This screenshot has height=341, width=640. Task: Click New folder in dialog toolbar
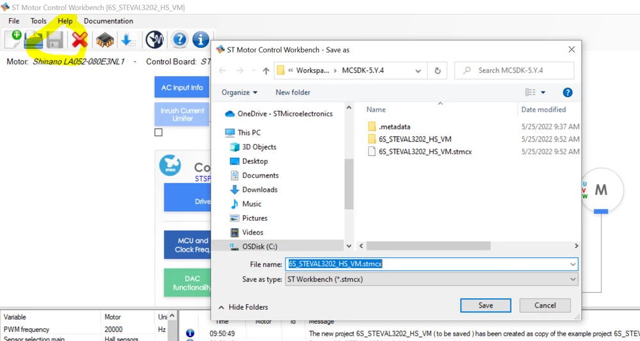(x=293, y=93)
